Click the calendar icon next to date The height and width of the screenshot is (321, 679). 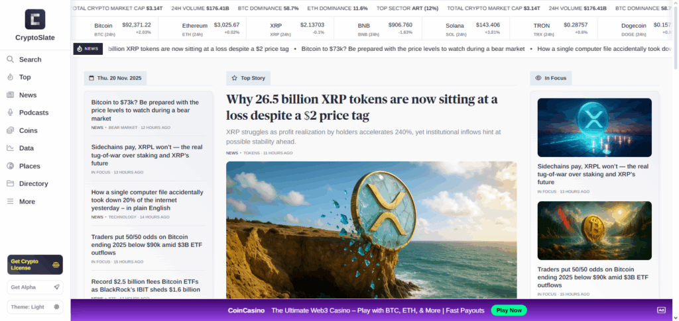(92, 78)
